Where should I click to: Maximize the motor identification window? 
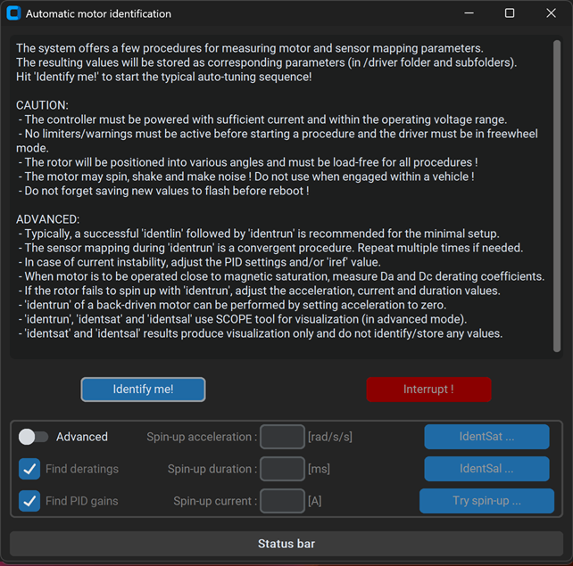[x=510, y=13]
